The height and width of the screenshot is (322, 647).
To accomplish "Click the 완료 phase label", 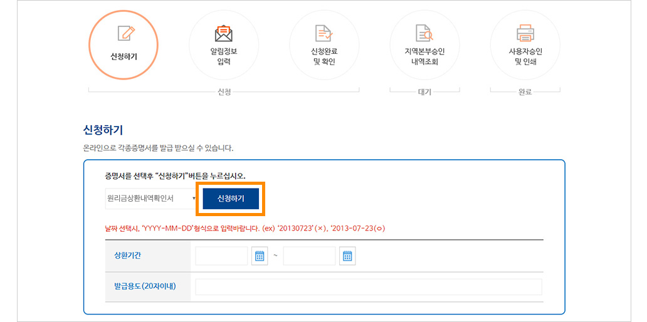I will point(525,92).
